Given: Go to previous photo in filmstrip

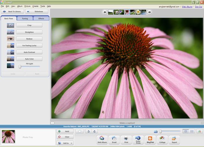Looking at the screenshot, I should point(105,12).
